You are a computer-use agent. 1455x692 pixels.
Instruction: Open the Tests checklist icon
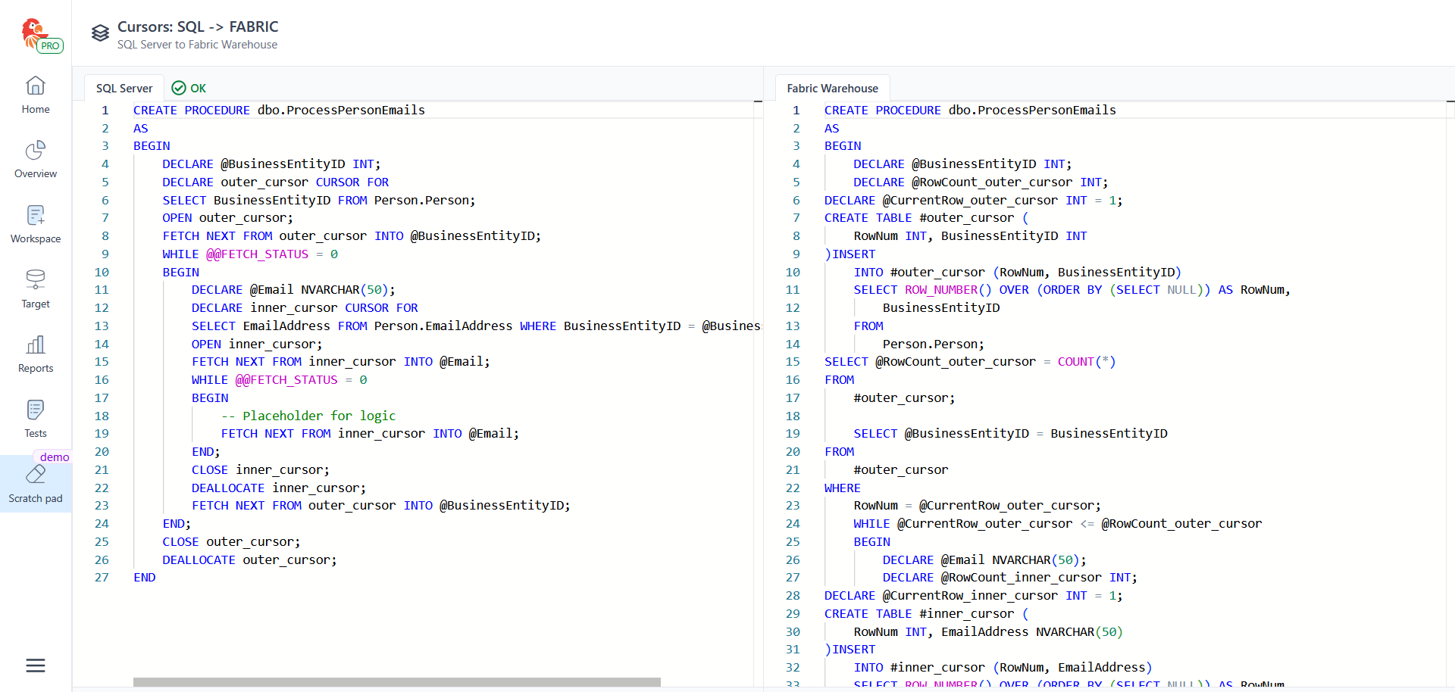point(36,410)
